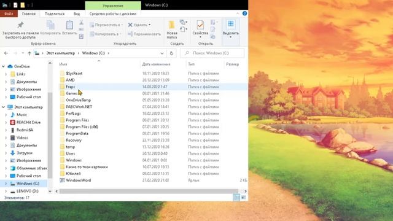Click the Управление contextual tab
Image resolution: width=393 pixels, height=221 pixels.
click(113, 6)
